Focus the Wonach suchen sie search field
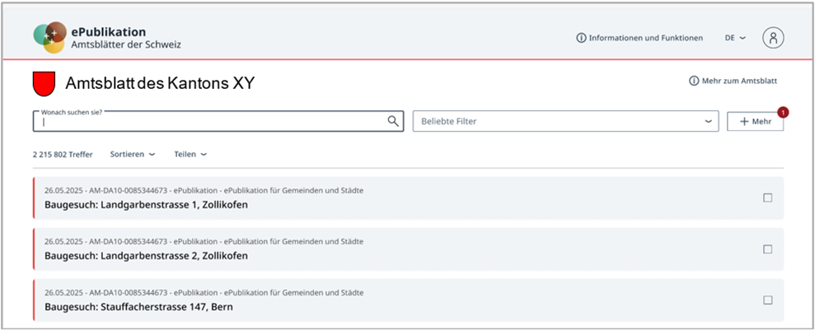815x331 pixels. coord(210,122)
